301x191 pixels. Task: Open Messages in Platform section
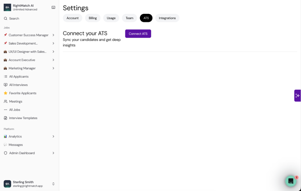tap(15, 145)
